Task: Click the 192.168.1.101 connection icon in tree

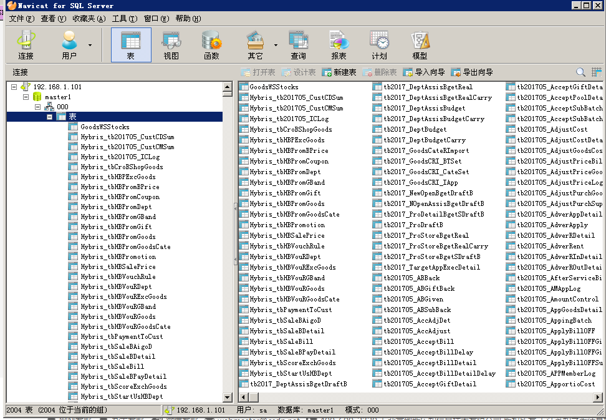Action: coord(26,87)
